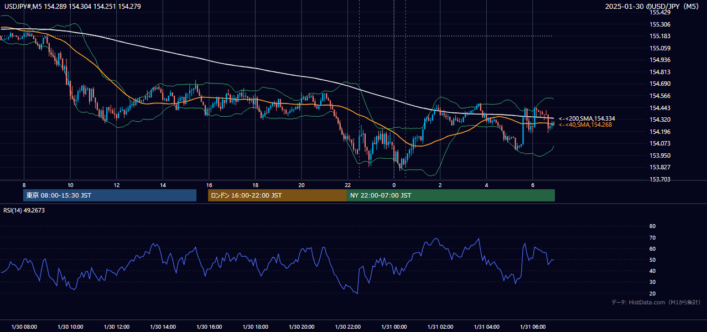Click the 200 SMA label reading 154.334
This screenshot has width=707, height=332.
pos(587,118)
